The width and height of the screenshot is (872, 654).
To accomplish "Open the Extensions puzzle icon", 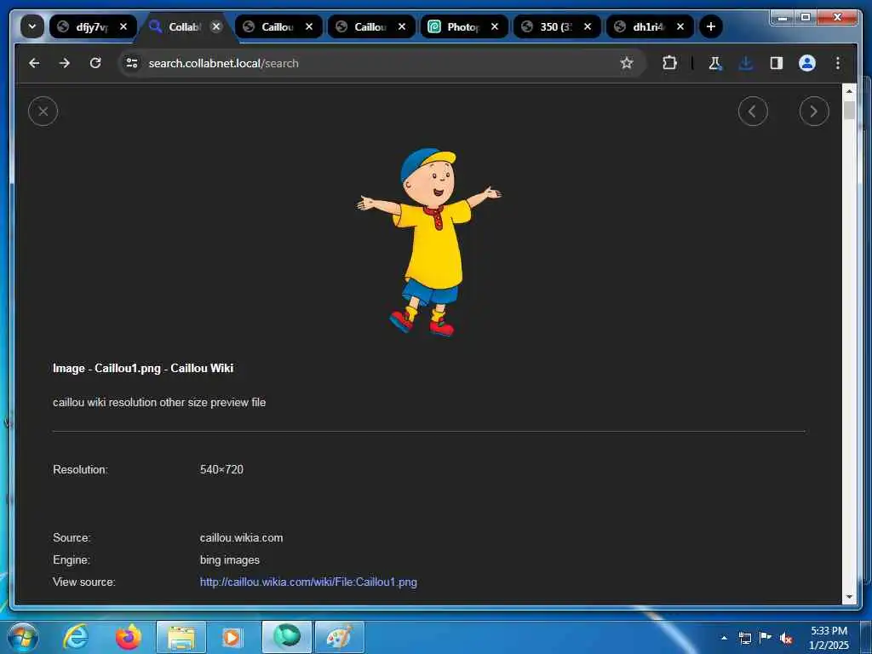I will click(x=669, y=63).
